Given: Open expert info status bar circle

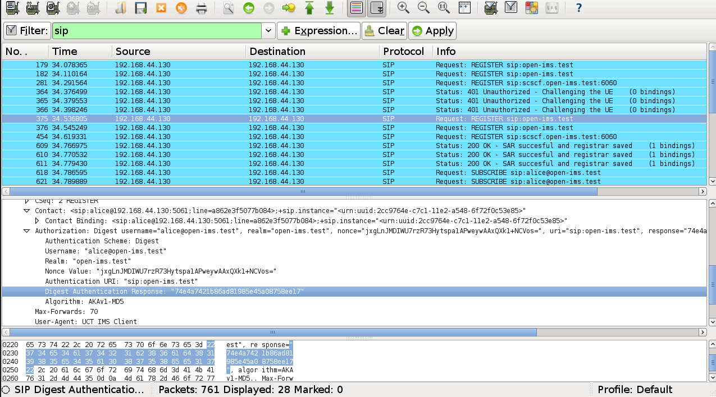Looking at the screenshot, I should (x=6, y=390).
